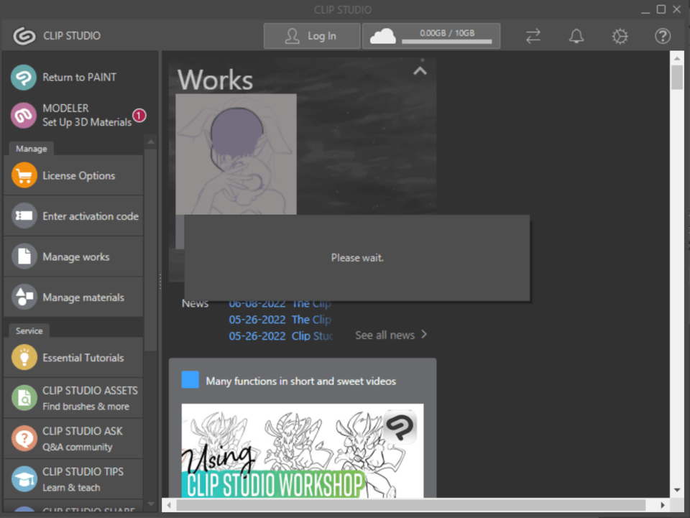Click the News label
690x518 pixels.
click(x=195, y=303)
